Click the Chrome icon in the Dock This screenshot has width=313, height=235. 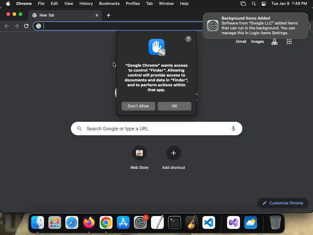[x=106, y=222]
